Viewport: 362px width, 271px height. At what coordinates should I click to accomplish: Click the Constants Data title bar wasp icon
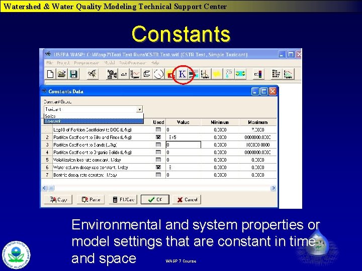(x=44, y=91)
